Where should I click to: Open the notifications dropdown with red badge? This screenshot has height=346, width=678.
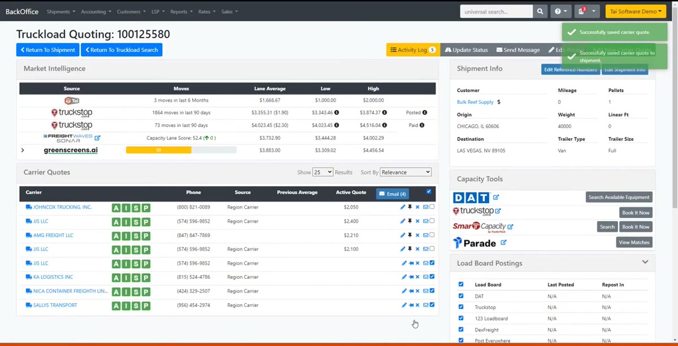(x=587, y=11)
